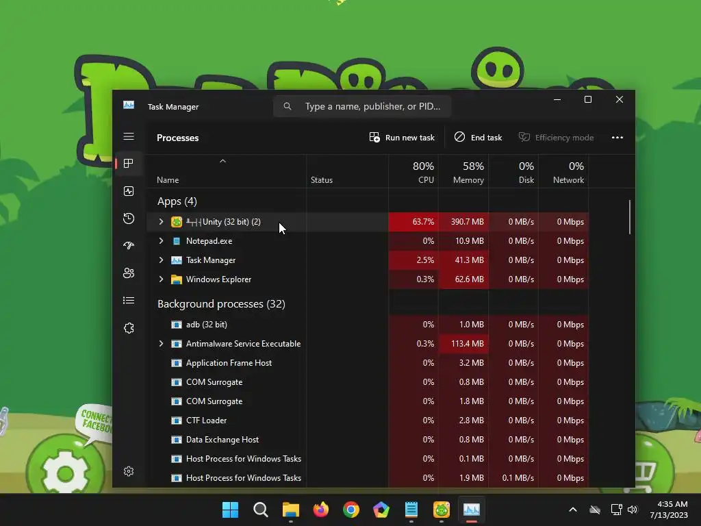Open more options three-dot menu
This screenshot has width=701, height=526.
point(617,137)
